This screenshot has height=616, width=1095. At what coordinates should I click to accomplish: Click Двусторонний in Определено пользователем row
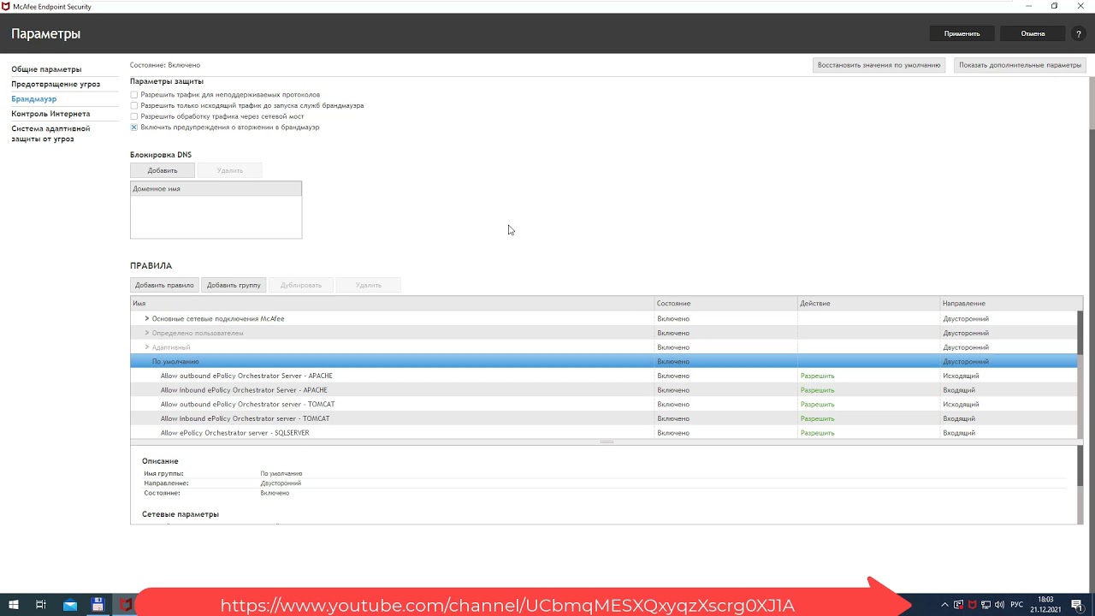click(x=966, y=333)
